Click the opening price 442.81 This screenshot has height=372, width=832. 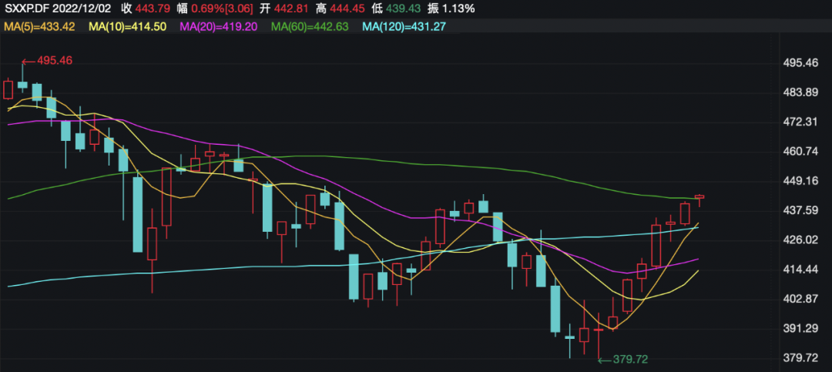(291, 8)
